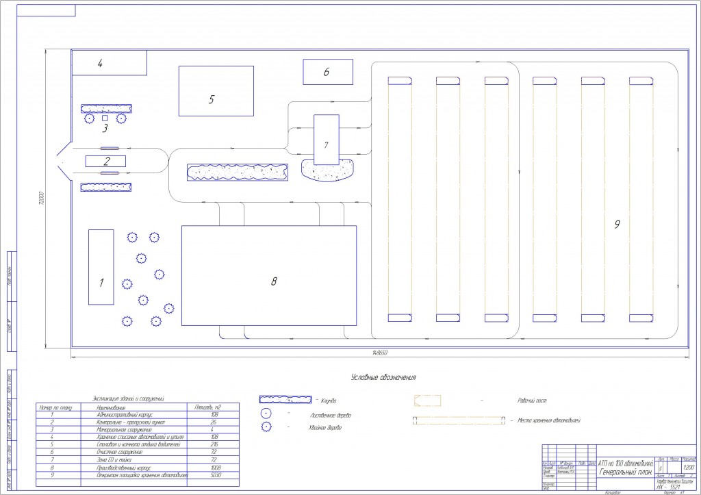Image resolution: width=701 pixels, height=495 pixels.
Task: Click 'Административный корпус' table row
Action: click(x=138, y=415)
